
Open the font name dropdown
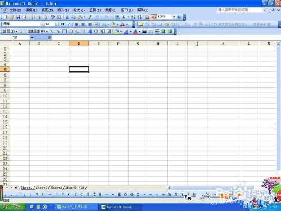pyautogui.click(x=43, y=24)
